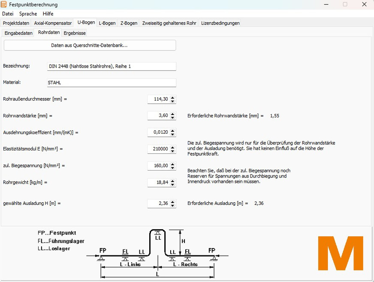This screenshot has width=374, height=282.
Task: Select the Rohrdaten sub-tab
Action: pyautogui.click(x=49, y=33)
